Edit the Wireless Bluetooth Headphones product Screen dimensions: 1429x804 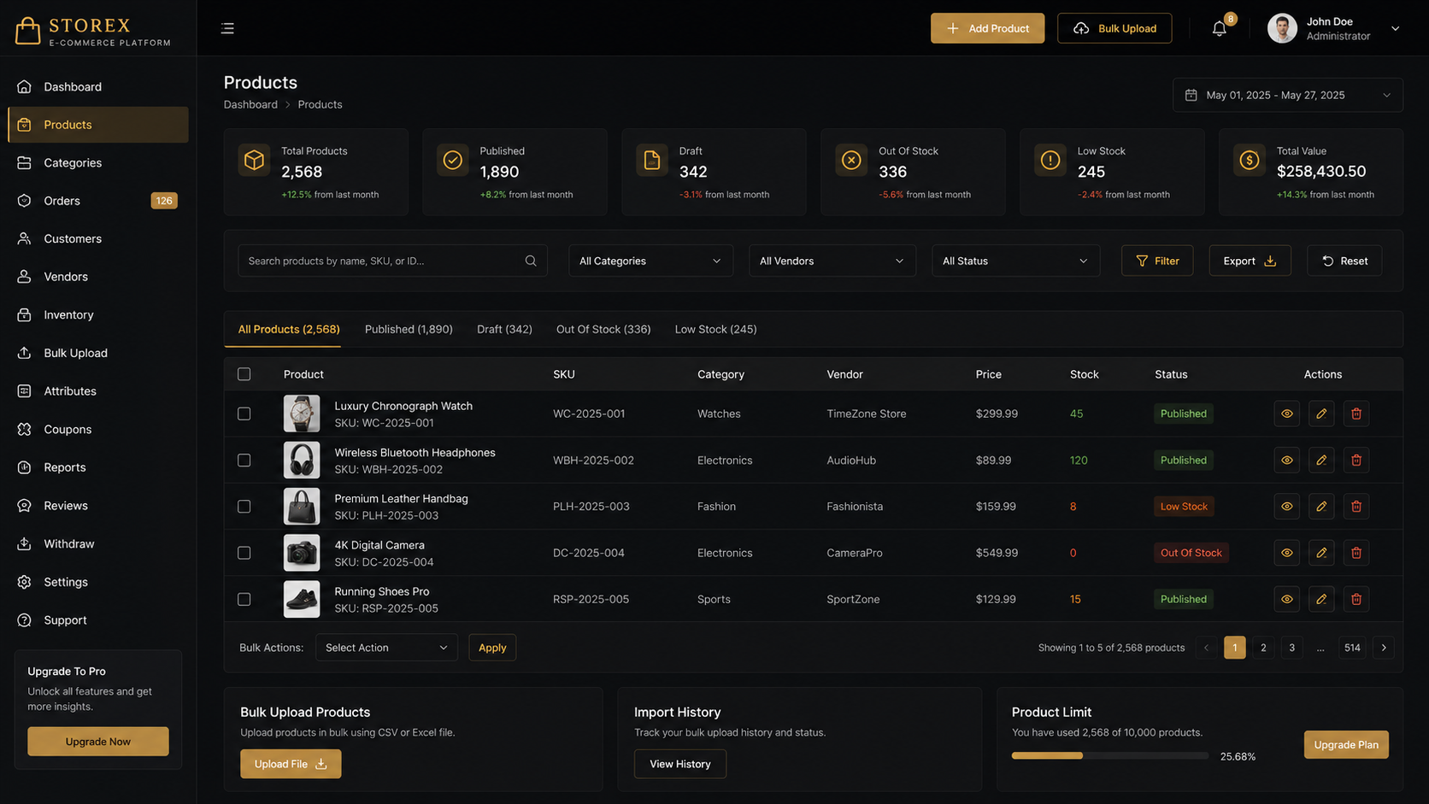click(x=1321, y=460)
